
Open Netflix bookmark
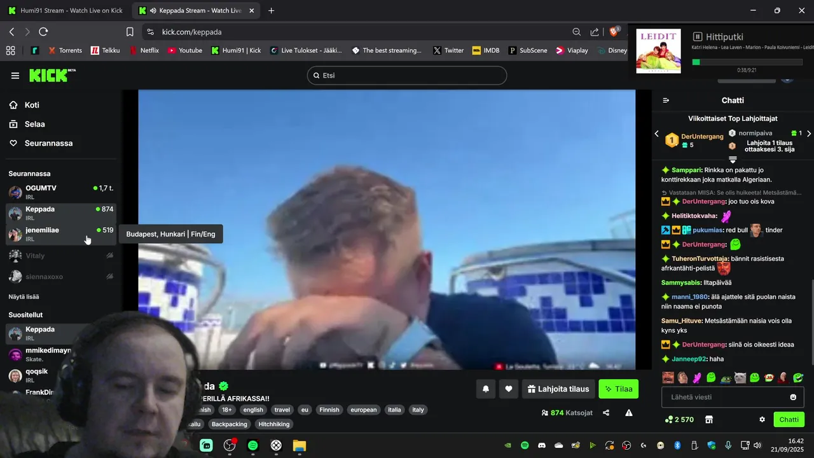[144, 50]
